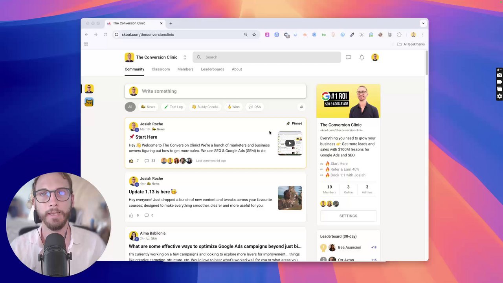Viewport: 503px width, 283px height.
Task: Open the site info icon in address bar
Action: click(x=117, y=35)
